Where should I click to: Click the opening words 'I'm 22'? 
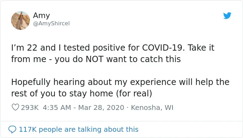tap(24, 48)
